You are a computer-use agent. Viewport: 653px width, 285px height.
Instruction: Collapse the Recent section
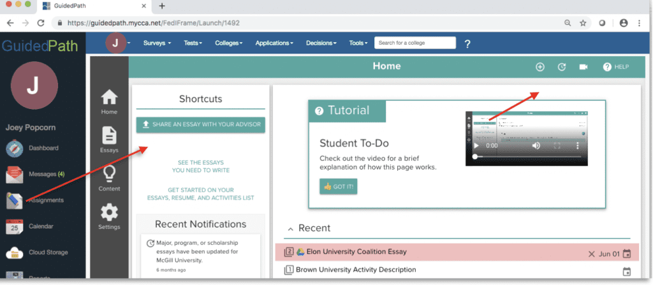pos(291,228)
